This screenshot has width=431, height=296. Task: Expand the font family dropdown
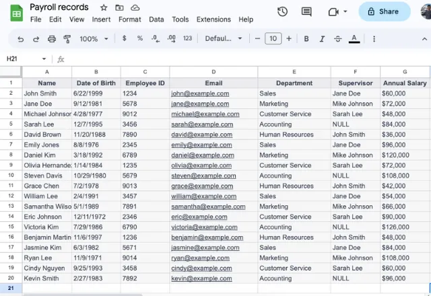pos(224,39)
